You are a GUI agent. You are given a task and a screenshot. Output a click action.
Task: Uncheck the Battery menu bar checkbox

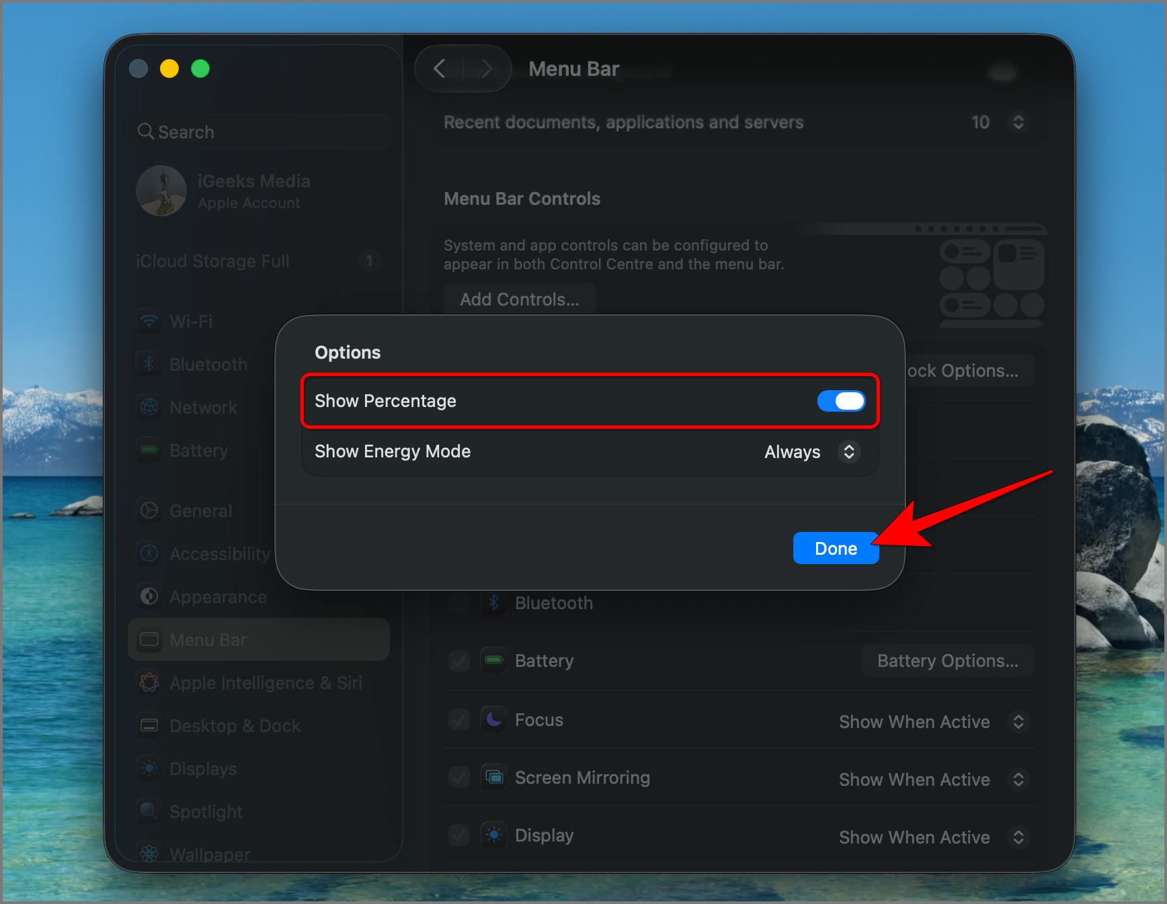click(x=458, y=660)
